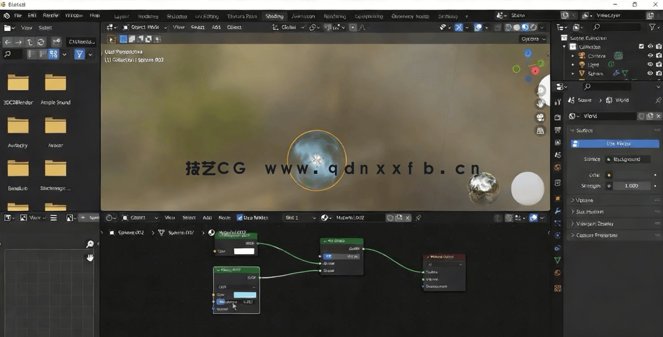663x337 pixels.
Task: Toggle visibility of the Light object
Action: tap(651, 64)
